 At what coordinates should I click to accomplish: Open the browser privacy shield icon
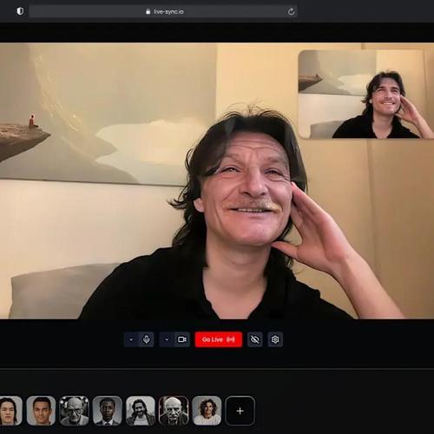click(x=20, y=11)
